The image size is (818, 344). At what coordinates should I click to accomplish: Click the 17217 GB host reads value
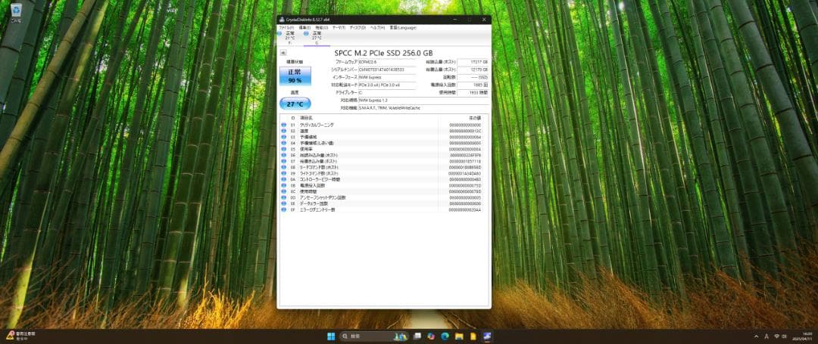pyautogui.click(x=473, y=61)
